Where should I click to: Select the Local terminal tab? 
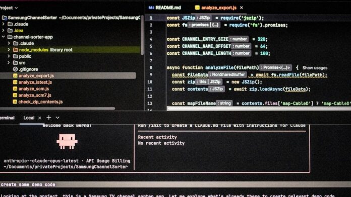[x=29, y=118]
